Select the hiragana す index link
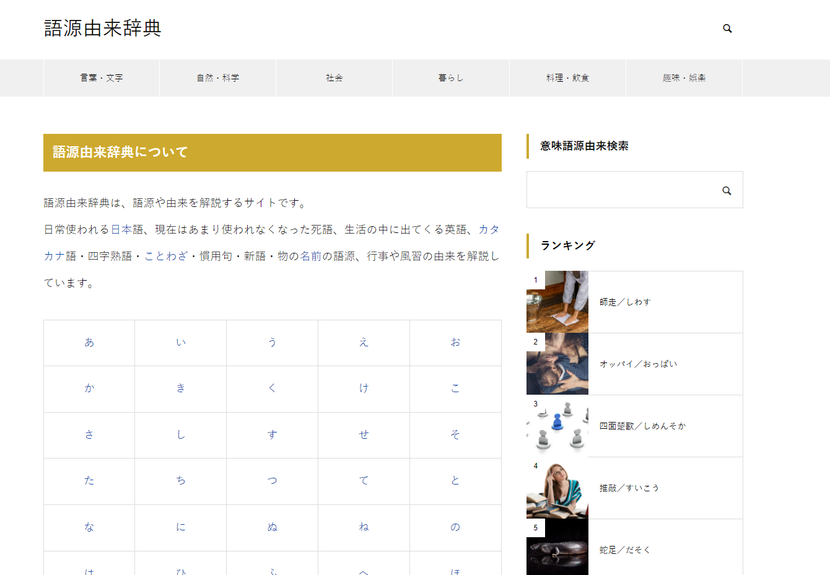Viewport: 830px width, 575px height. (x=272, y=435)
